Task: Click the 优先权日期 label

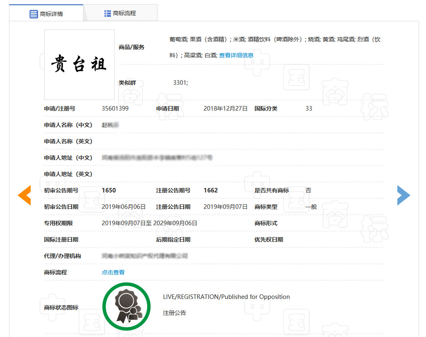Action: click(269, 240)
